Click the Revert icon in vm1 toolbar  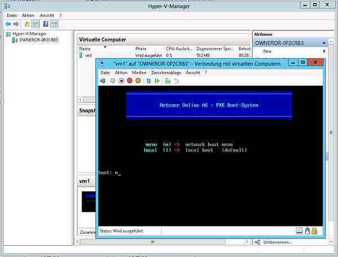(x=176, y=81)
